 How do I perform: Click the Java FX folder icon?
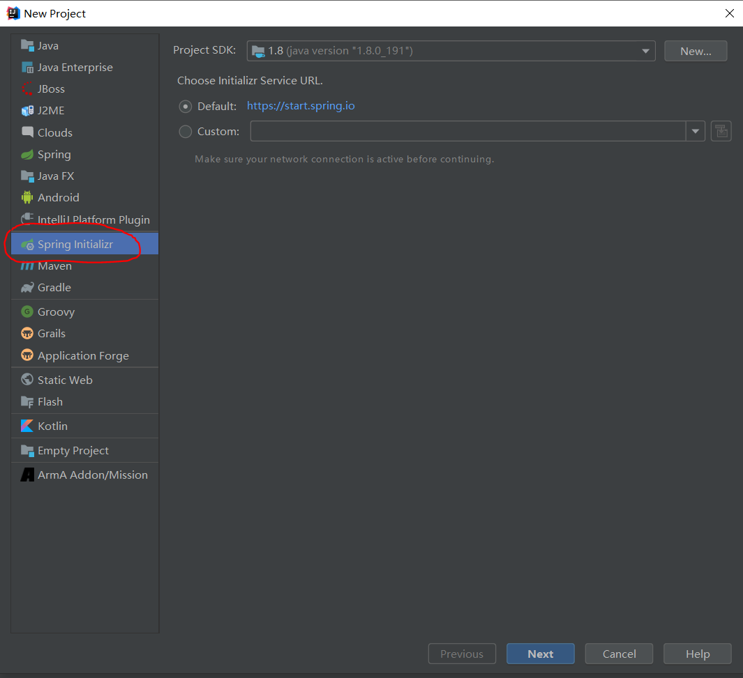[x=27, y=176]
